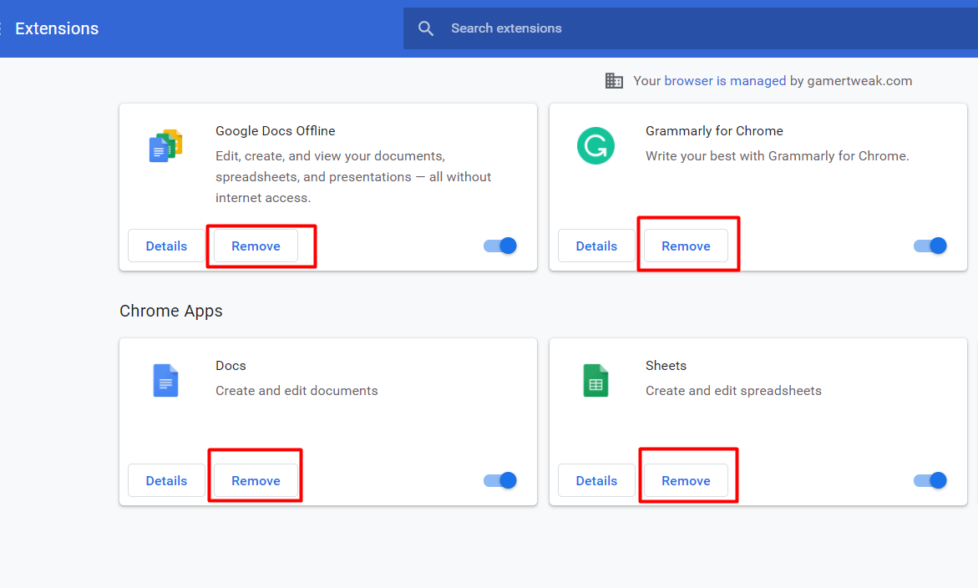
Task: Click the 'Write your best with Grammarly' description
Action: [x=778, y=156]
